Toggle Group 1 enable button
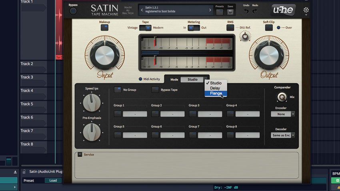340x191 pixels. coord(118,114)
